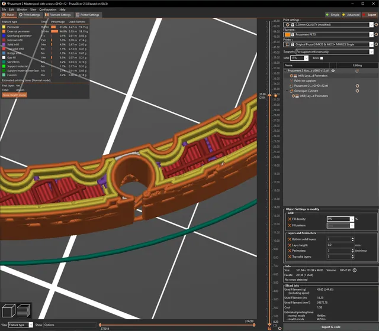Remove Fill pattern override via X icon

290,225
